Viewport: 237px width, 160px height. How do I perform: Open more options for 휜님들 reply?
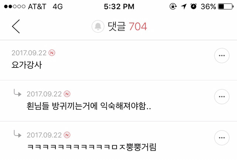222,97
